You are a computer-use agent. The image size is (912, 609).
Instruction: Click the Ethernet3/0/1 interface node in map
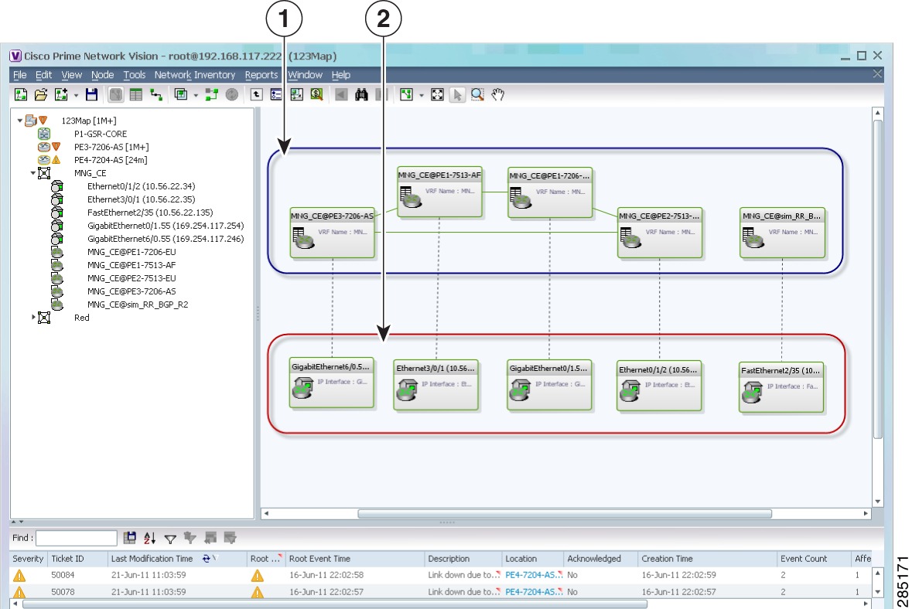436,385
